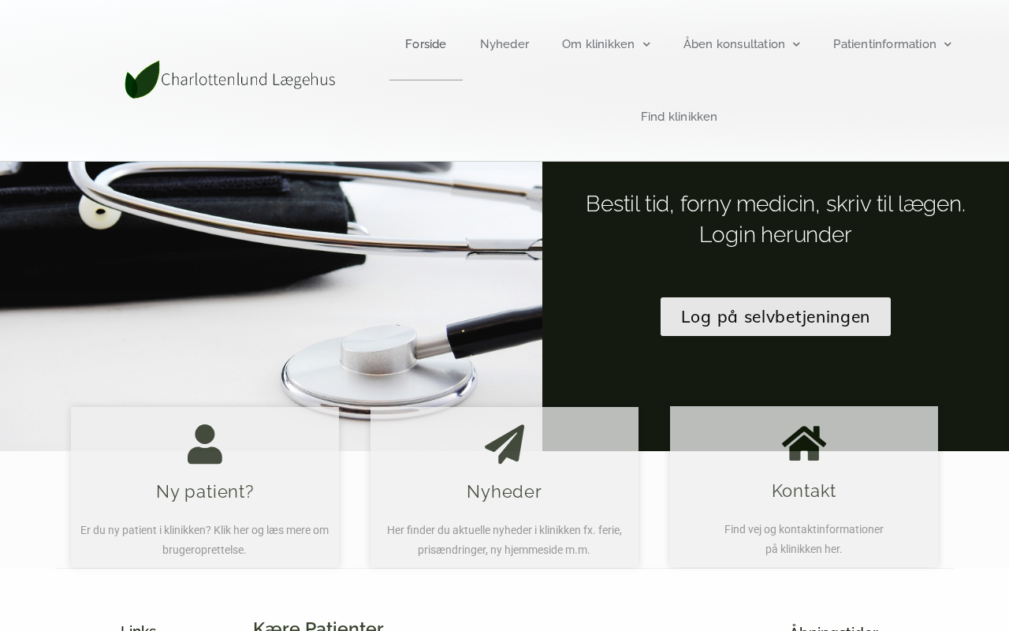Expand the Åben konsultation chevron
Image resolution: width=1009 pixels, height=631 pixels.
[796, 44]
